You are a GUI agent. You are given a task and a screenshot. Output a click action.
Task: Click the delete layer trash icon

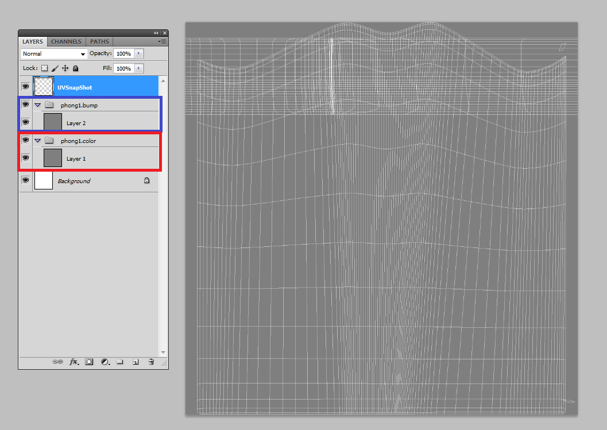coord(151,362)
